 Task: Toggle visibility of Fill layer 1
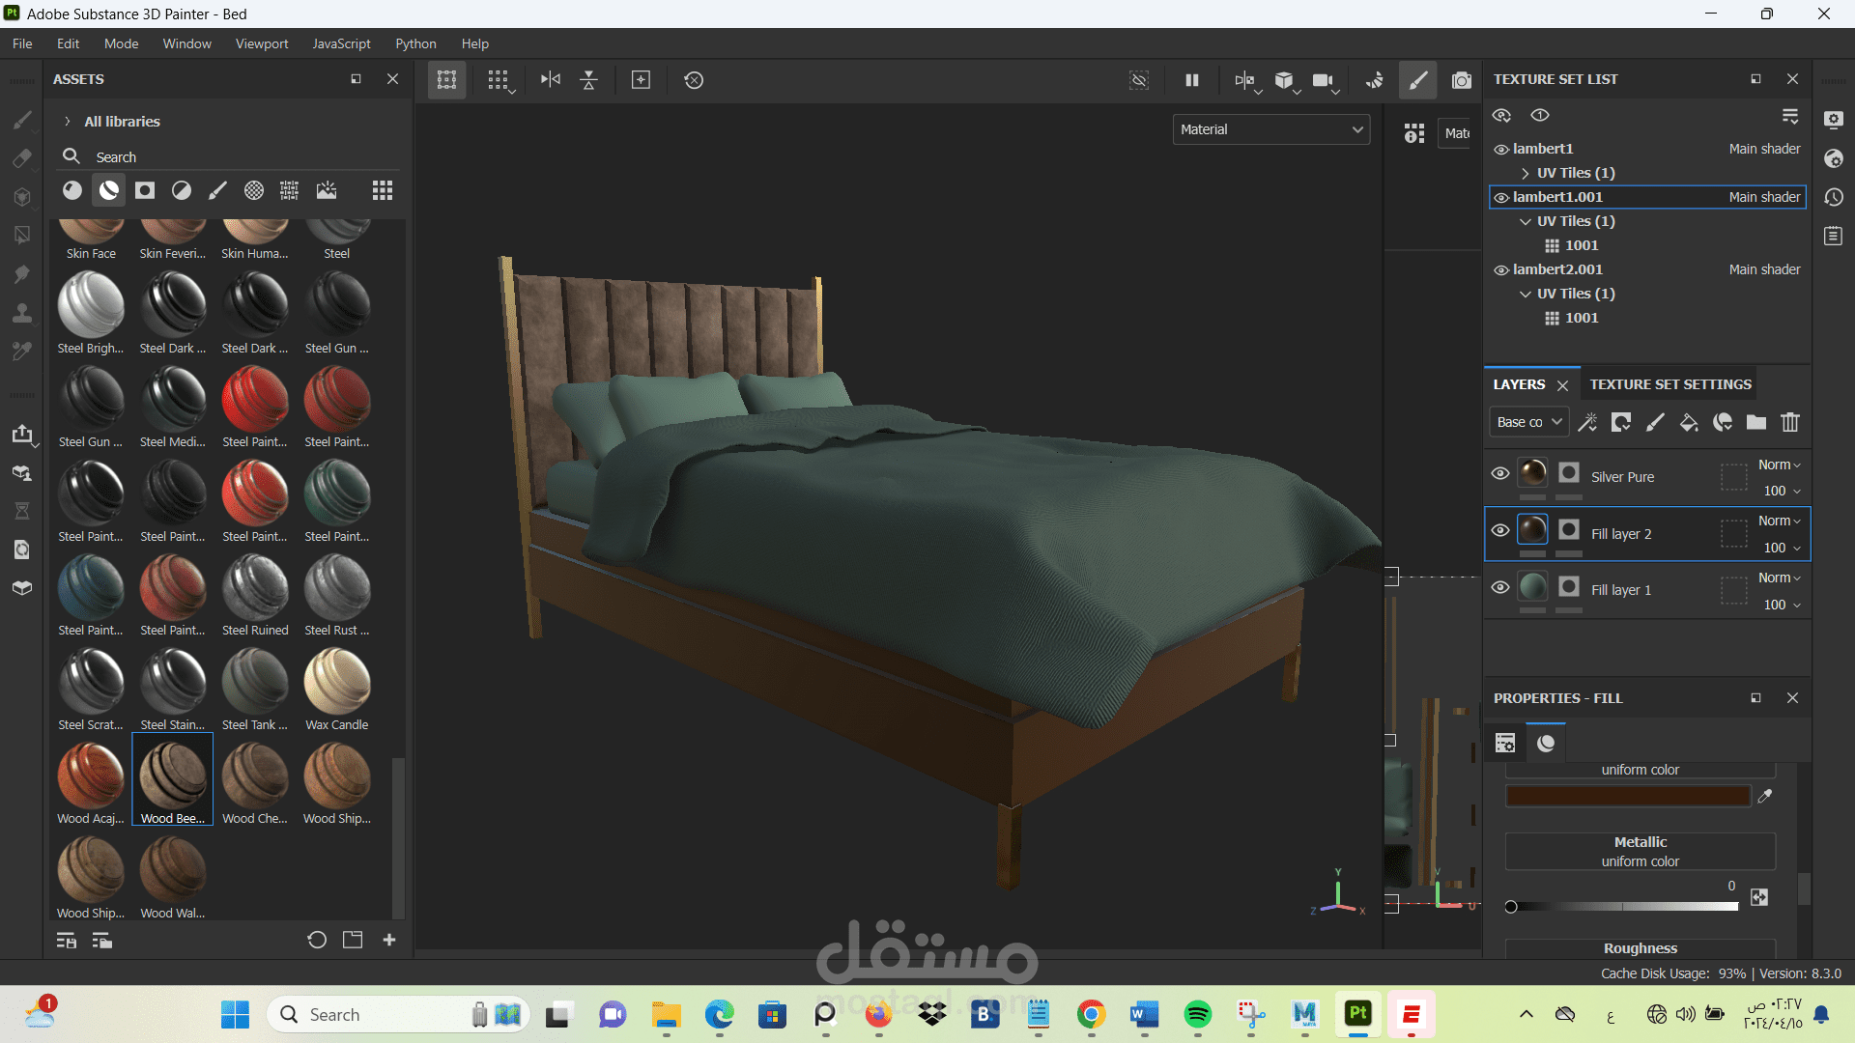click(x=1499, y=587)
